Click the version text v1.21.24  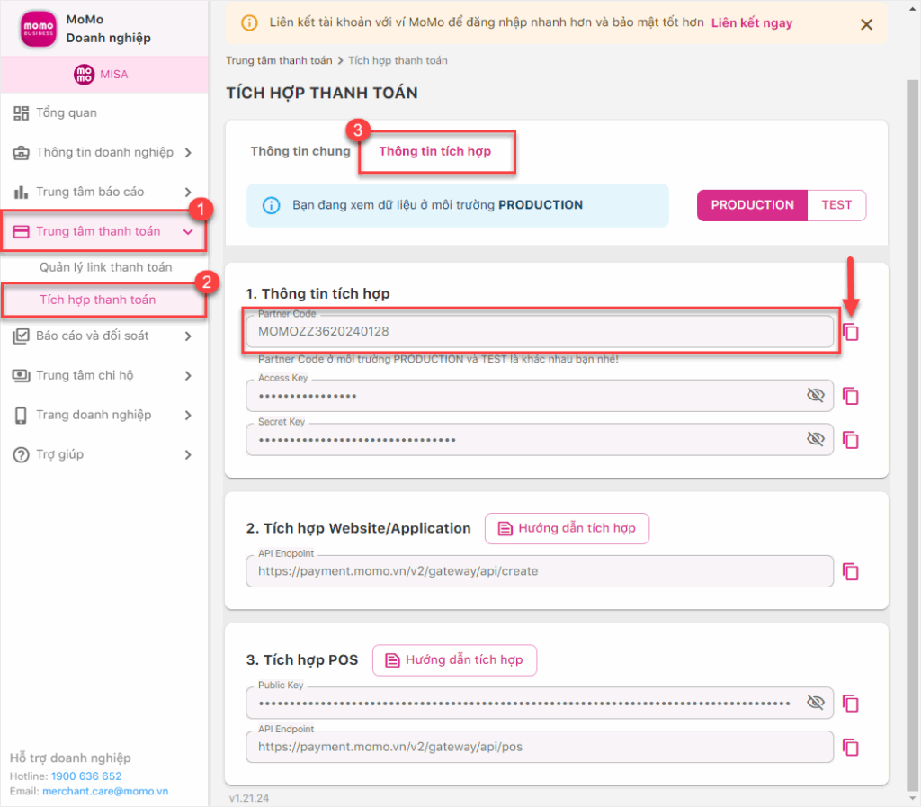point(249,798)
